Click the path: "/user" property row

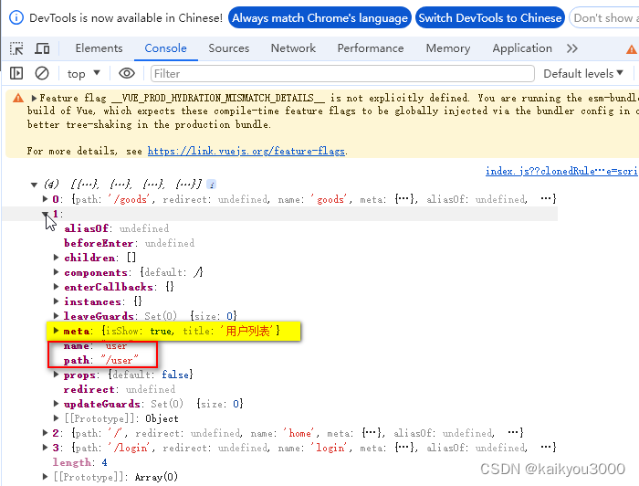101,360
